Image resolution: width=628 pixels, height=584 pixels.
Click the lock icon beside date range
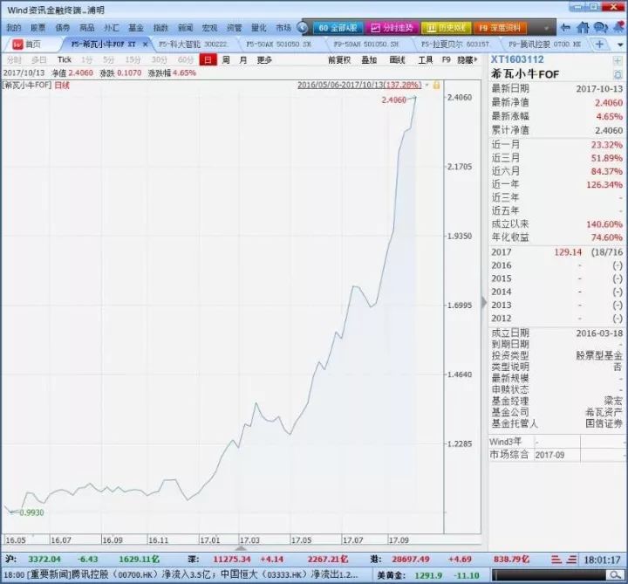[x=436, y=85]
